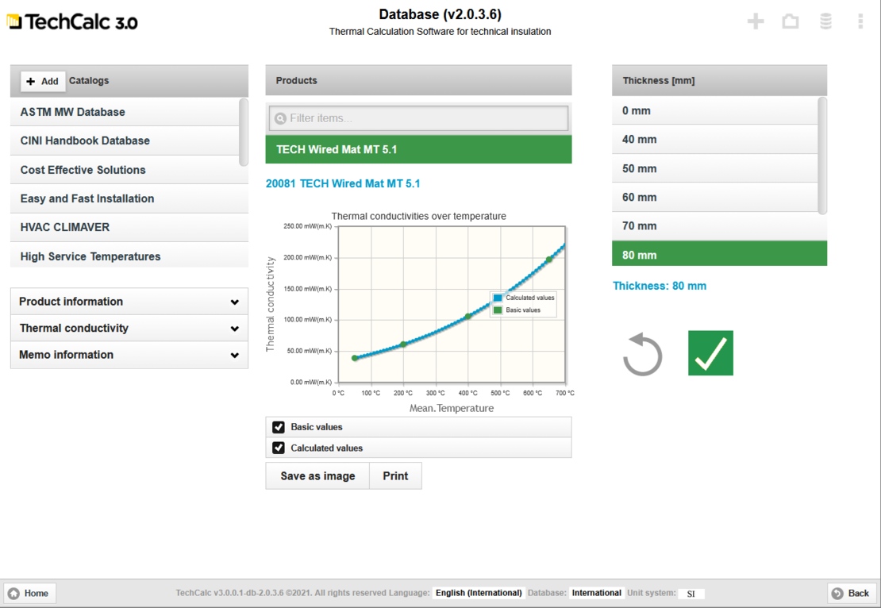
Task: Expand the Product information section
Action: tap(129, 302)
